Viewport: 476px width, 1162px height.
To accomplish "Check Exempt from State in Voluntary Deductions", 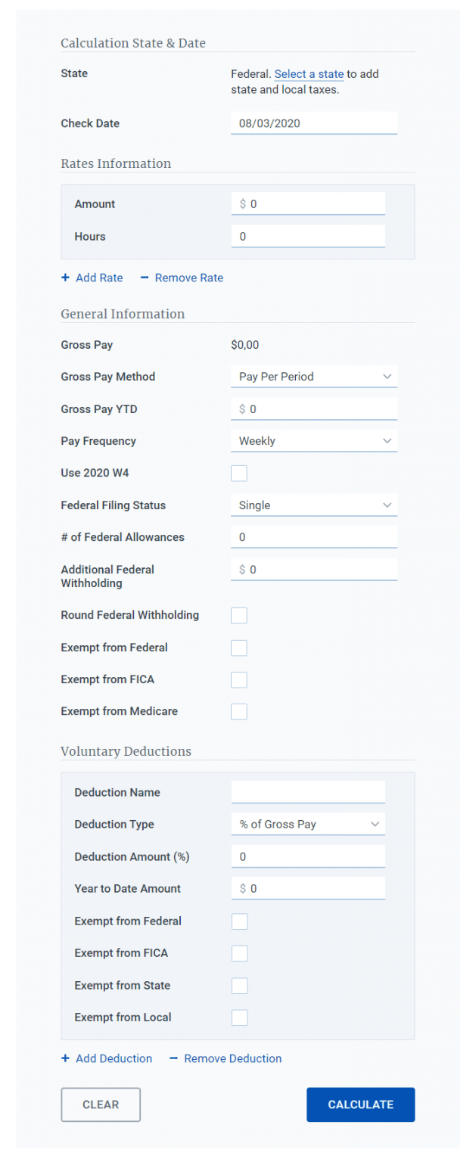I will (x=239, y=985).
